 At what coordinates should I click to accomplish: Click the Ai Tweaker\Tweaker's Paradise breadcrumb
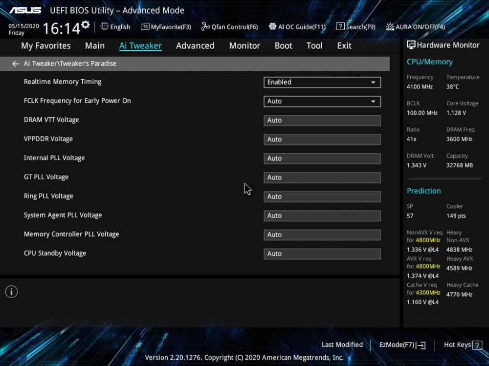pyautogui.click(x=70, y=63)
